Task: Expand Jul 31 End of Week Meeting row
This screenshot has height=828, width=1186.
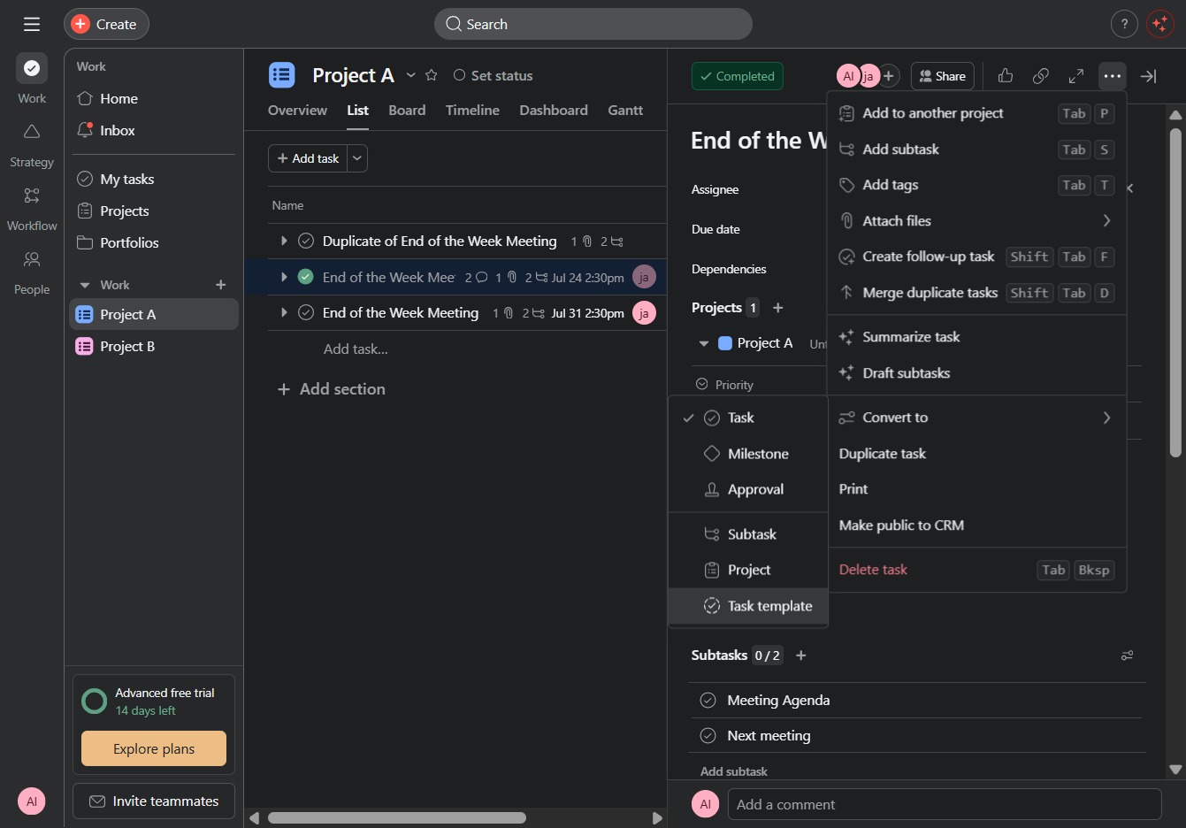Action: point(284,312)
